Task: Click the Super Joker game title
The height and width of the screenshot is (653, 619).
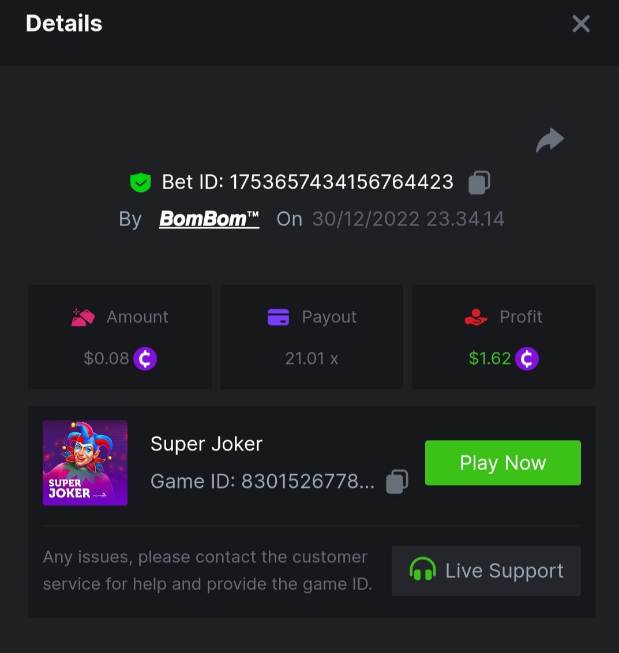Action: (x=207, y=444)
